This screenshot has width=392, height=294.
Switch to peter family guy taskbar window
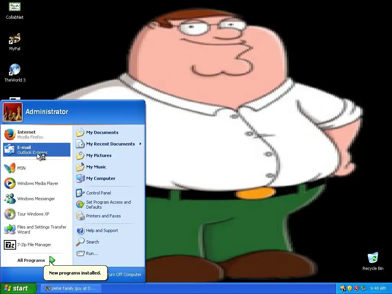pos(71,288)
